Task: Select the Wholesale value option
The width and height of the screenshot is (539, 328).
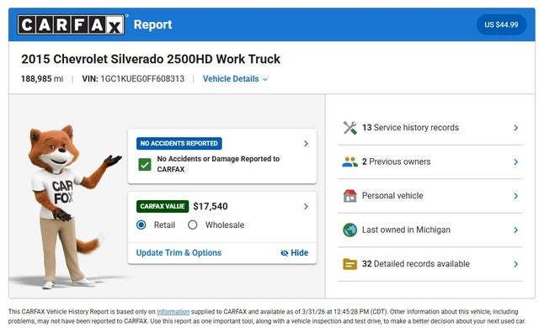Action: (193, 225)
